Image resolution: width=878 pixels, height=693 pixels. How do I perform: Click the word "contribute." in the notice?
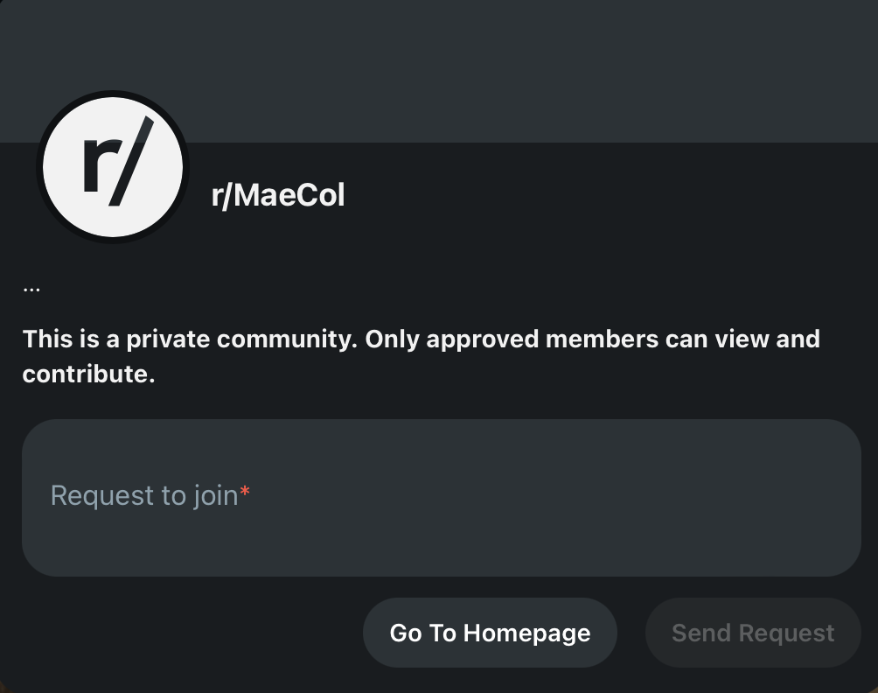[x=88, y=374]
